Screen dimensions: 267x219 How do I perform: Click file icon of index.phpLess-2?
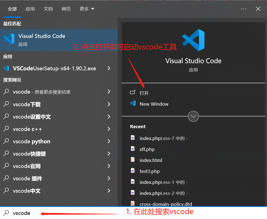[x=133, y=193]
